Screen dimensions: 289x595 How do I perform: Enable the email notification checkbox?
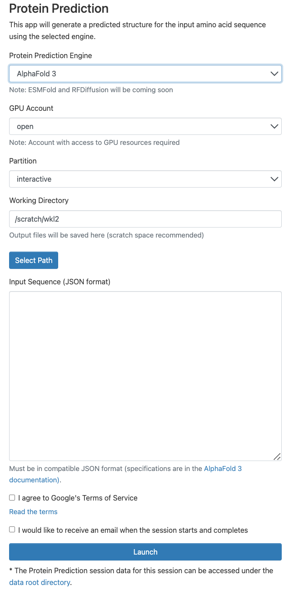12,530
